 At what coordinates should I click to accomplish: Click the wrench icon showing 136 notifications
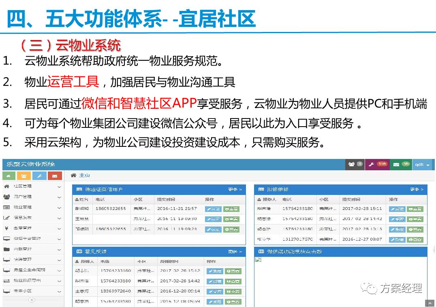pos(372,164)
